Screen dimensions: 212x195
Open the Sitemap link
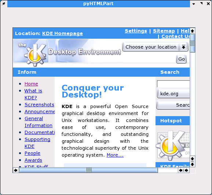[164, 31]
